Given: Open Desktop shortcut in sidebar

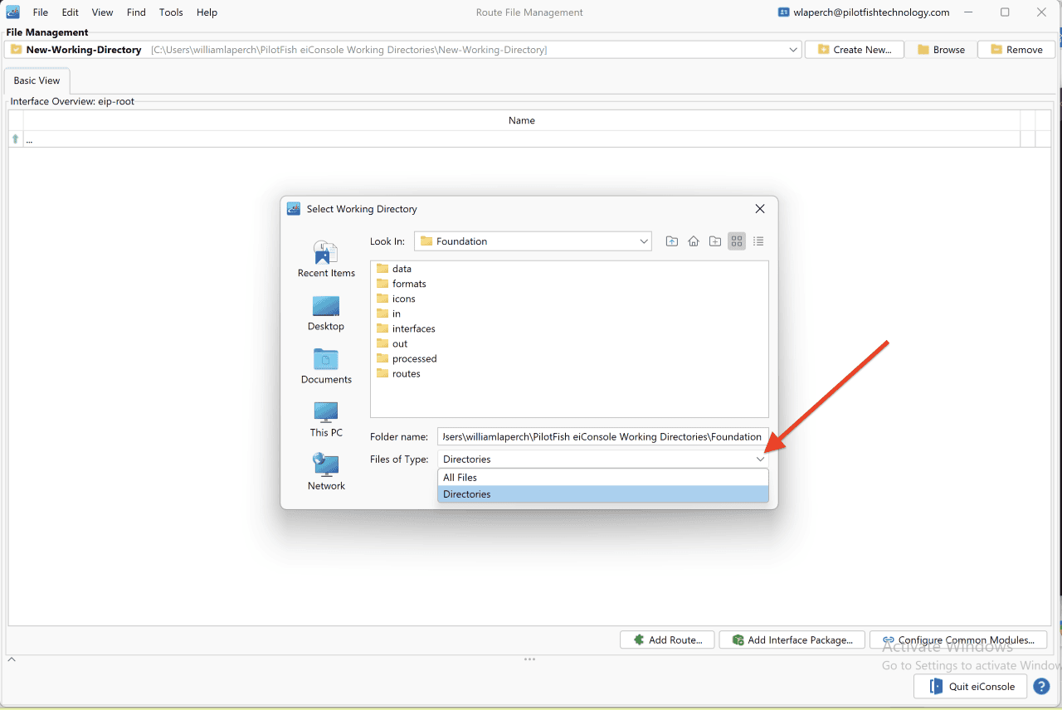Looking at the screenshot, I should pos(326,314).
